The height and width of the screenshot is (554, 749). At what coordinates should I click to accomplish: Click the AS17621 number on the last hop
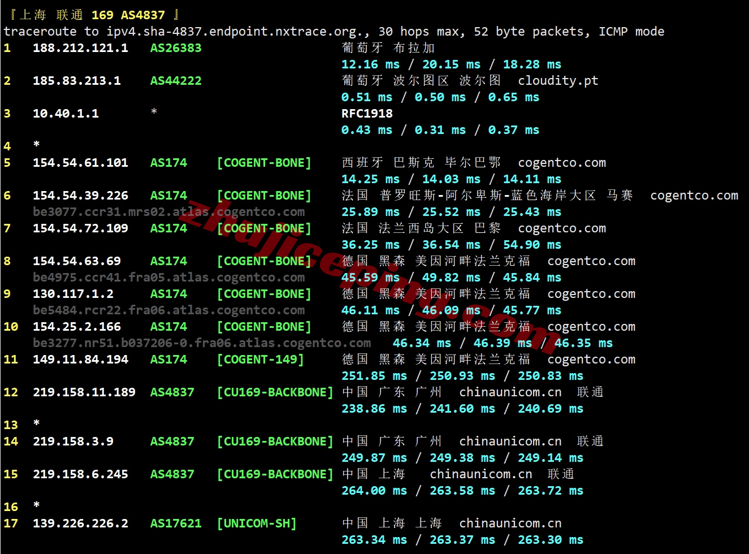175,523
